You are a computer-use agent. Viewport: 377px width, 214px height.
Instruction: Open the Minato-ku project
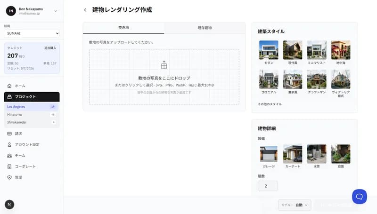click(x=32, y=114)
